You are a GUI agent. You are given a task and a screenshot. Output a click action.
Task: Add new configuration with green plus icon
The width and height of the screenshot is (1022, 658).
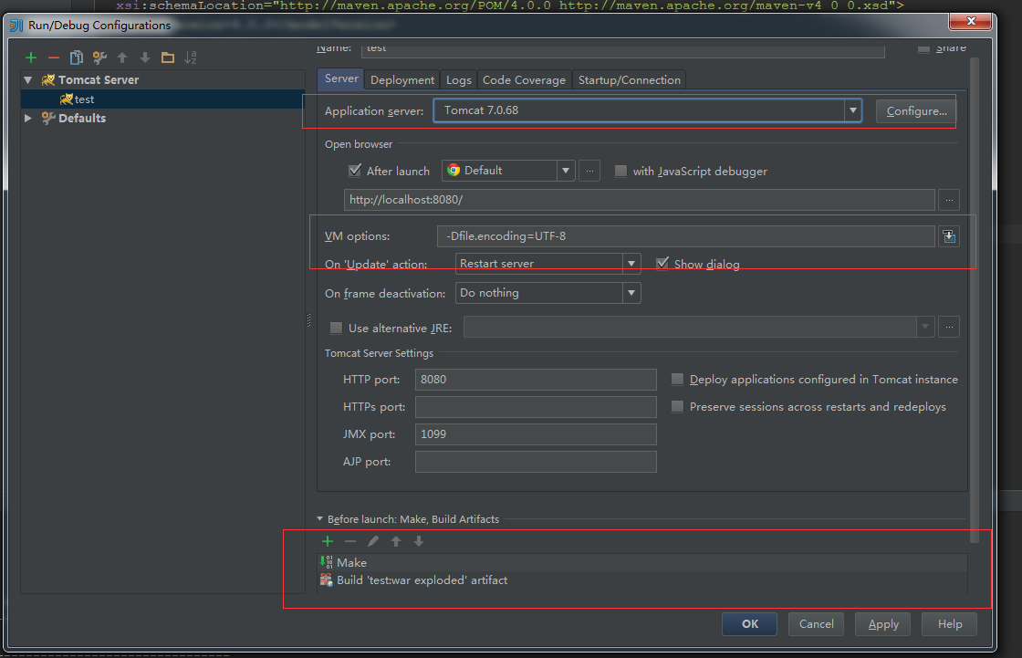31,58
